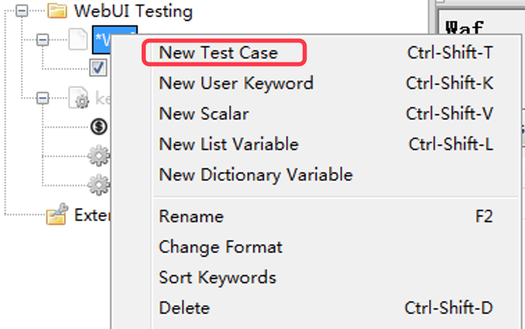Click the dollar-sign scalar variable icon
Screen dimensions: 525x329
point(99,128)
